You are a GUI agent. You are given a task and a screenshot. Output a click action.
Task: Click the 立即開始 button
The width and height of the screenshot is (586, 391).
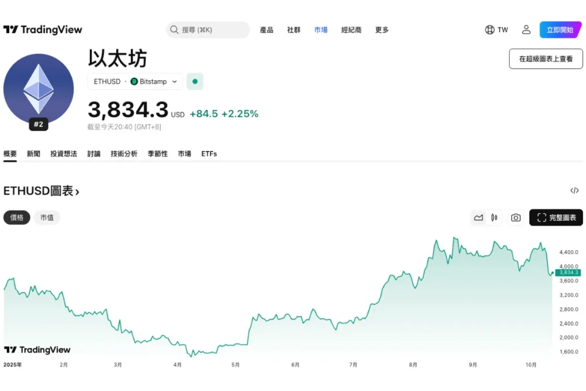pyautogui.click(x=560, y=30)
